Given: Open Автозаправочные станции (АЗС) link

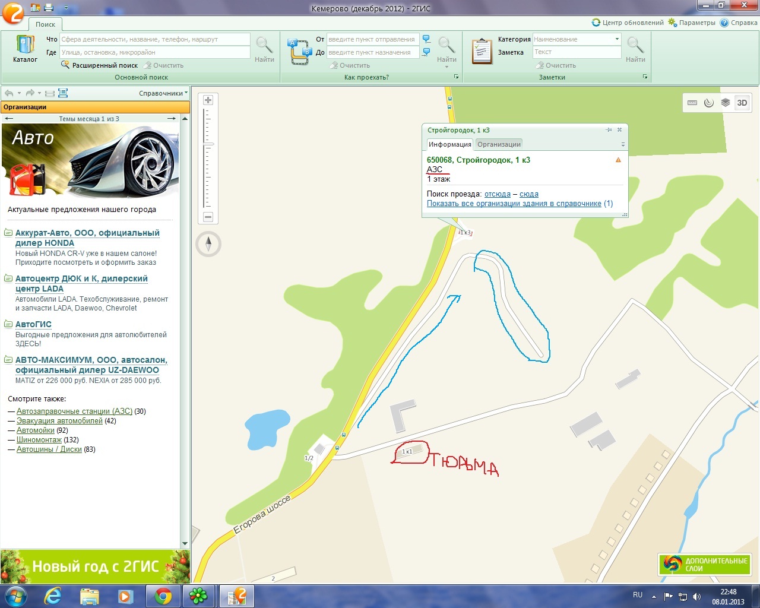Looking at the screenshot, I should [75, 411].
